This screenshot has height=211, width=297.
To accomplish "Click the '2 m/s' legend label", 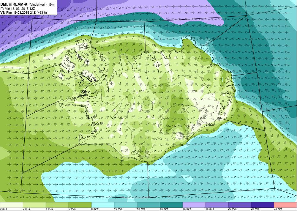I will point(26,209).
